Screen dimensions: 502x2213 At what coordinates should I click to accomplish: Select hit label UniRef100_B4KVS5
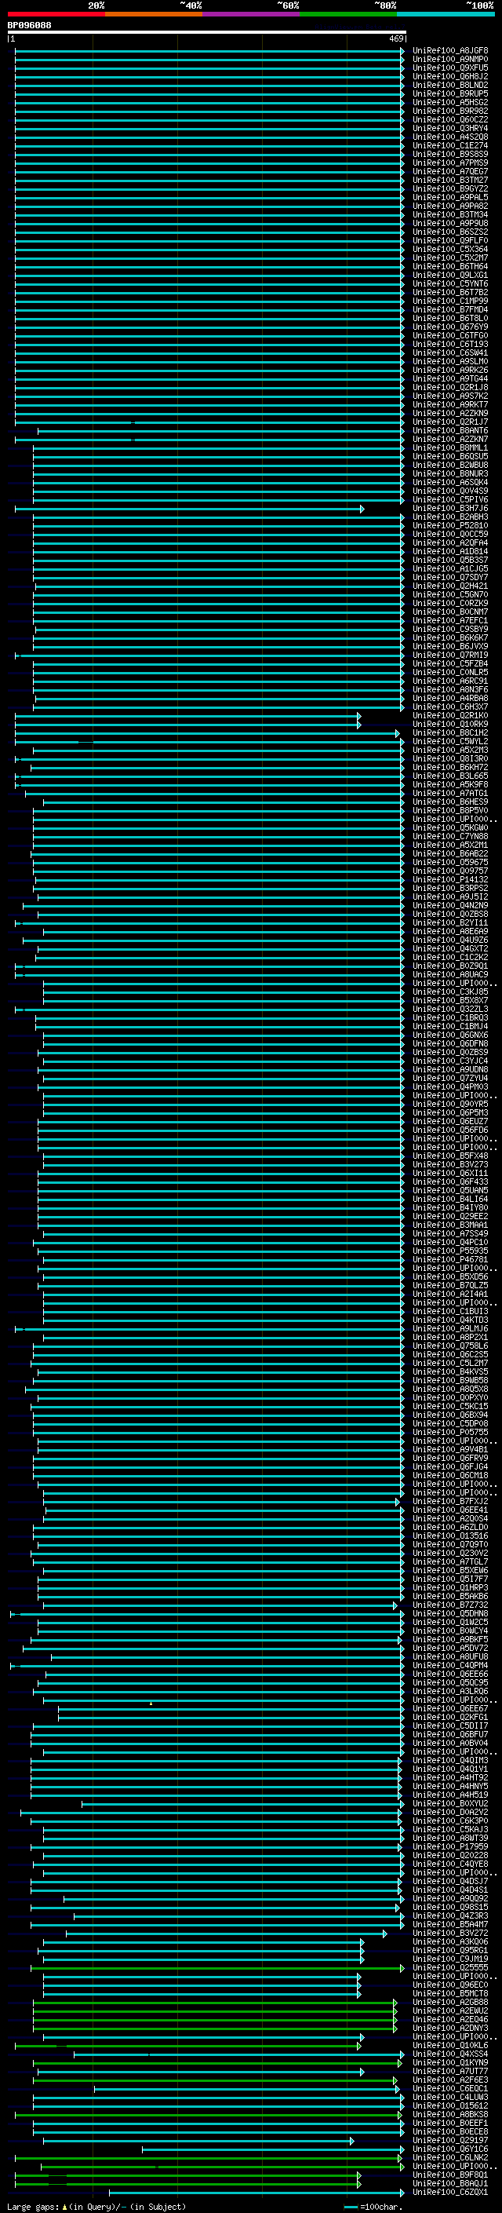pyautogui.click(x=450, y=1372)
